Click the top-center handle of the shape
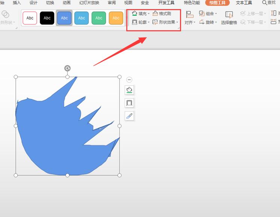Screen dimensions: 280x217 click(x=67, y=77)
